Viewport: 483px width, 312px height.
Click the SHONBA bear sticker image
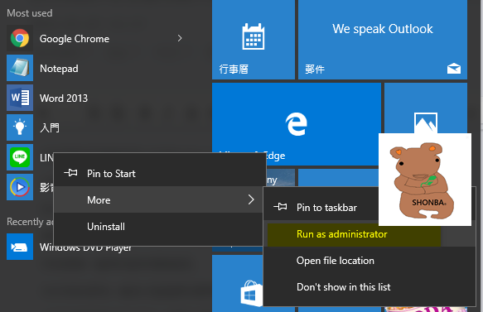click(424, 180)
